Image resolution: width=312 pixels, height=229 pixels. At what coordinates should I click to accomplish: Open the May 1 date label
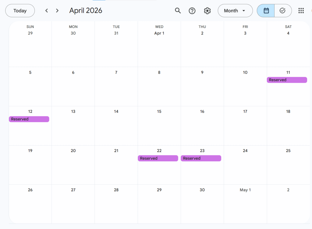pos(245,190)
